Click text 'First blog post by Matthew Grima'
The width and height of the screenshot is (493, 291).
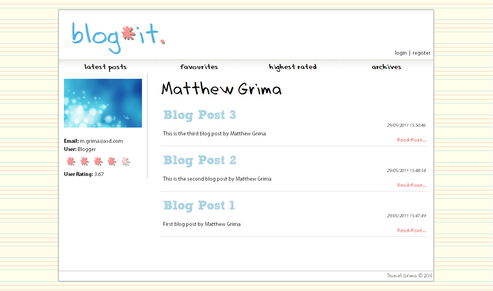tap(202, 224)
